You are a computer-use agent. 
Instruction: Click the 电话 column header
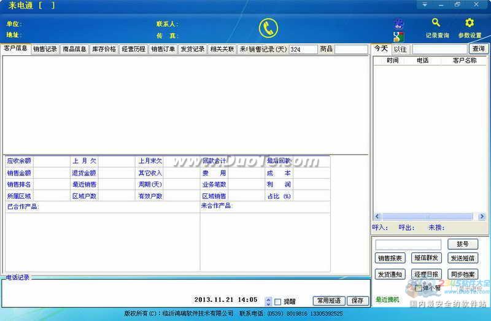click(x=423, y=60)
